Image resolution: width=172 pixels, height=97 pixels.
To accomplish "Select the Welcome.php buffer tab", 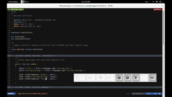I will point(16,9).
